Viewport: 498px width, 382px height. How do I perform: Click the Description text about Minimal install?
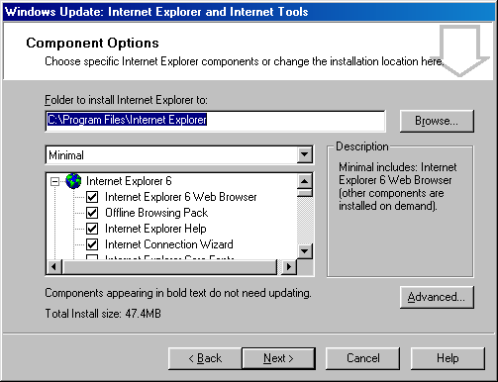397,186
